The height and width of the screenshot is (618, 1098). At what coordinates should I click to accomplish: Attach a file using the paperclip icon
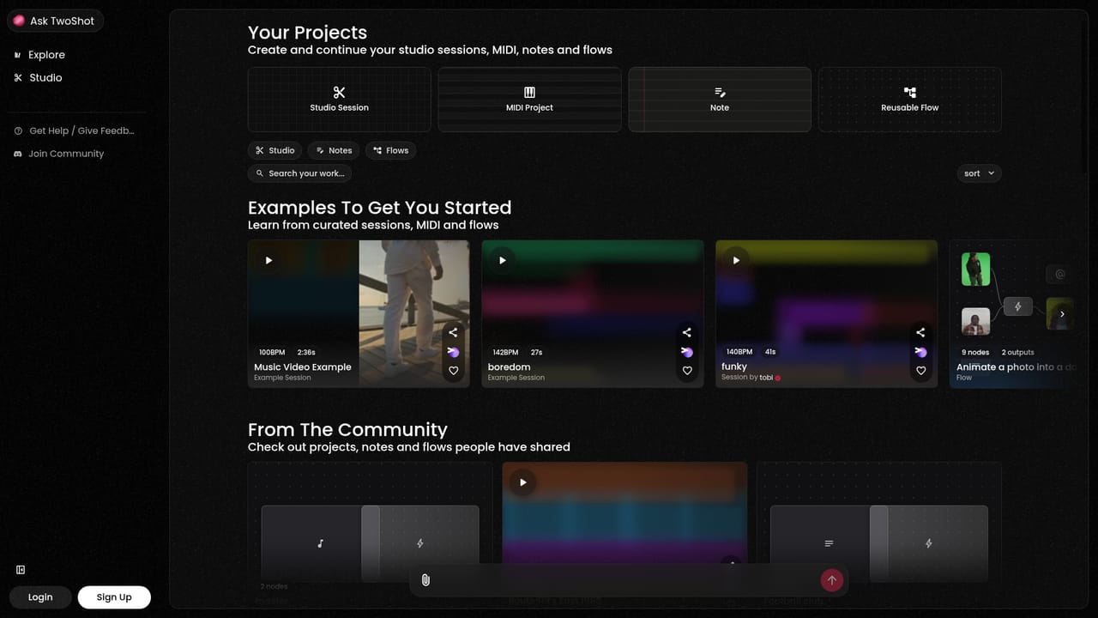click(425, 580)
